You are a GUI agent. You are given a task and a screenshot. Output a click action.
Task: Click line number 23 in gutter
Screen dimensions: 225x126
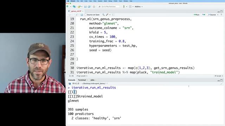72,37
